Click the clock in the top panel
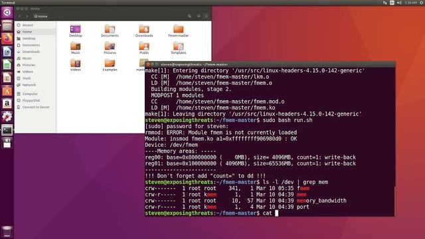This screenshot has width=425, height=239. (410, 3)
